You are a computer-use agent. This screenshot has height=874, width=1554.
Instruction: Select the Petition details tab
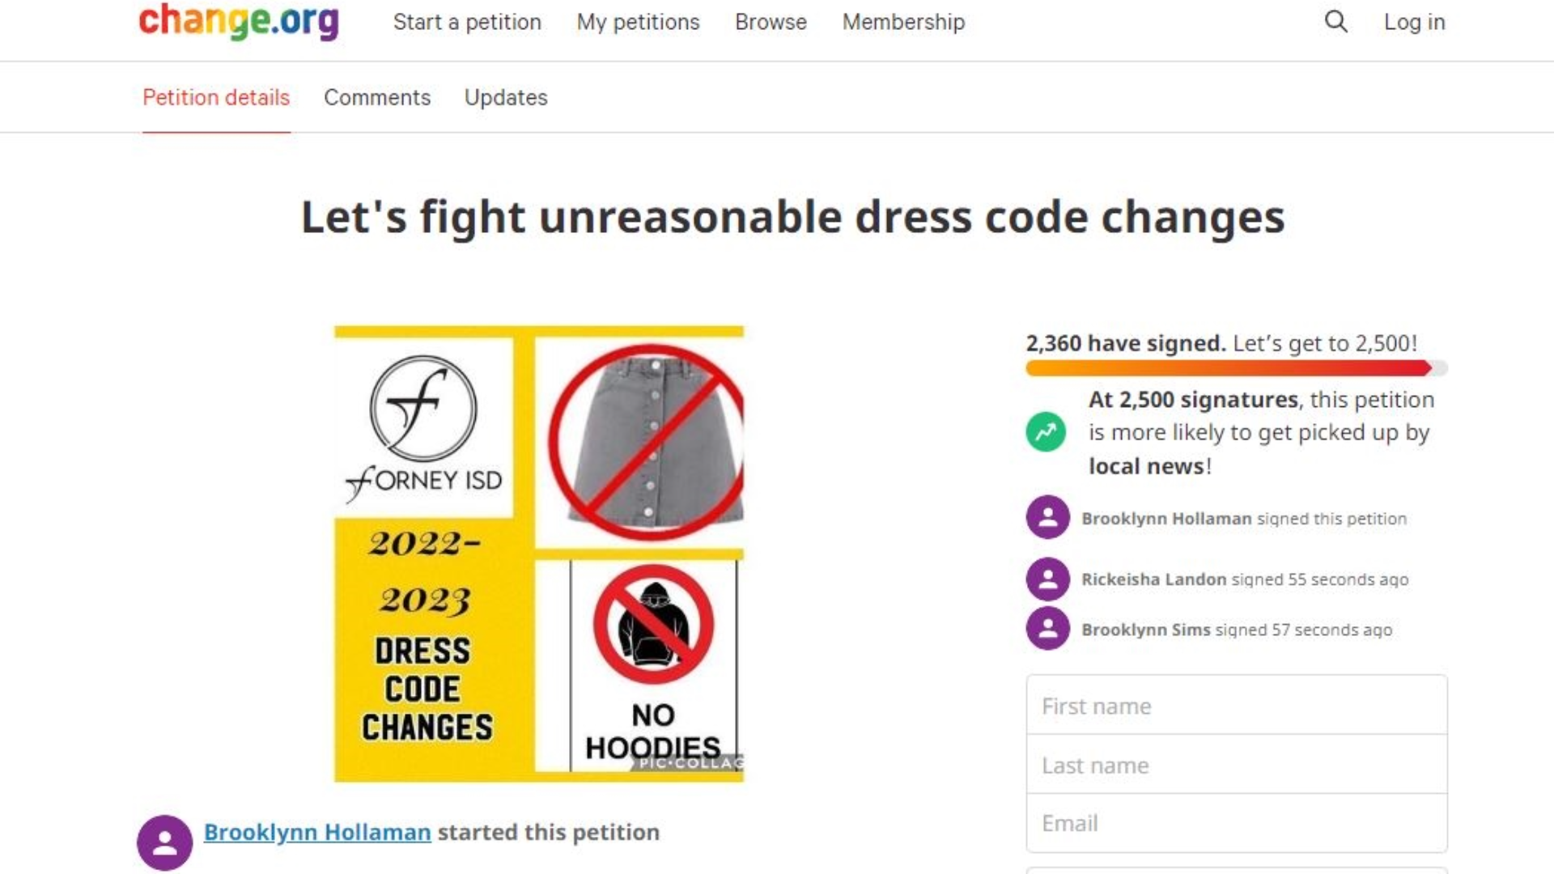pos(216,97)
